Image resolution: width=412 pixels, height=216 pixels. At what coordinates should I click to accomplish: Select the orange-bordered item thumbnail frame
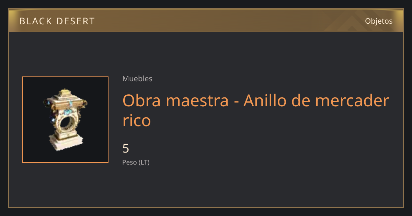click(65, 120)
